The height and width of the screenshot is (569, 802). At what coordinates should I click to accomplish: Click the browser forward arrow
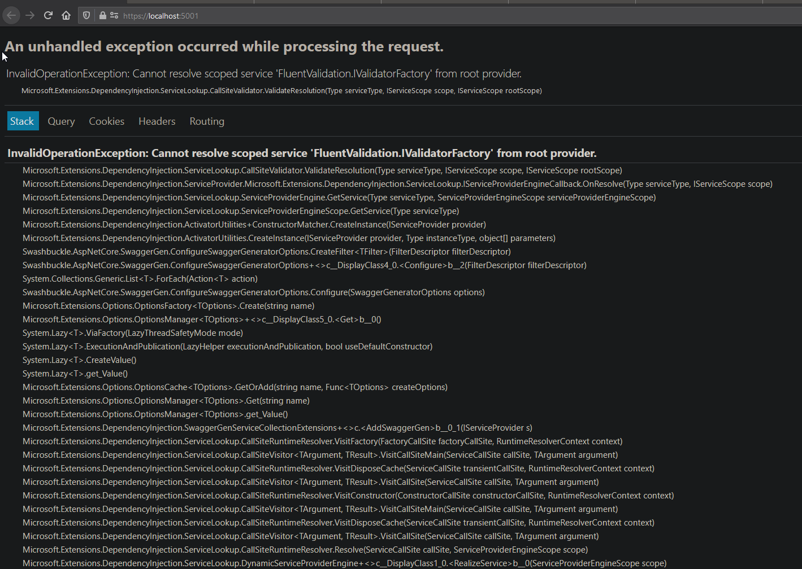[30, 16]
